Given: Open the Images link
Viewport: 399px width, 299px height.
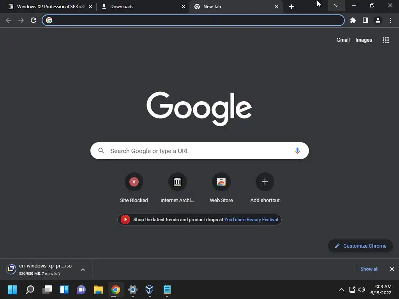Looking at the screenshot, I should click(x=364, y=40).
